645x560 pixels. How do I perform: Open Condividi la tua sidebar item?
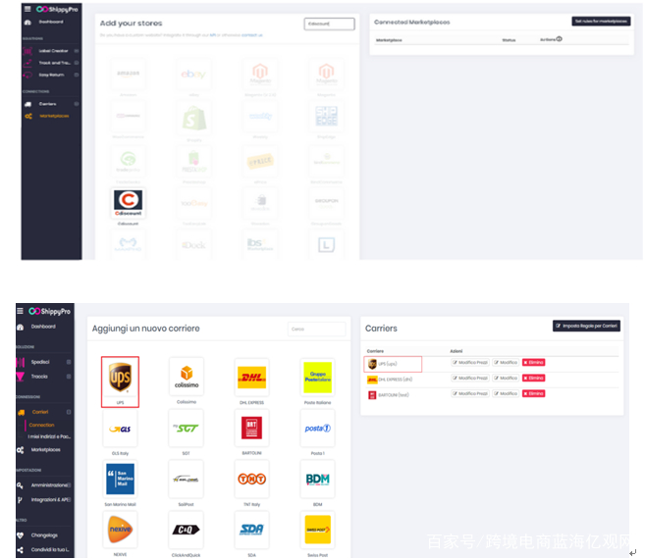[x=50, y=550]
